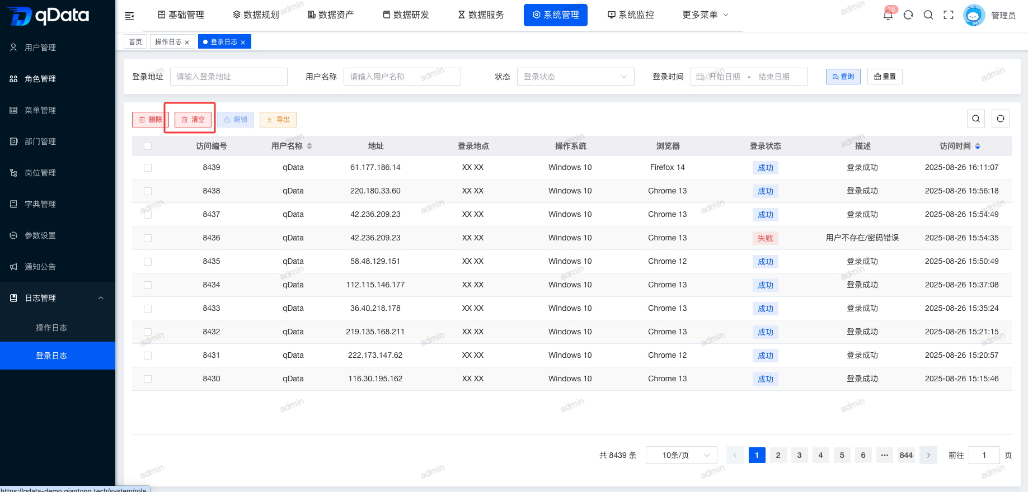
Task: Click the 导出 export button
Action: pyautogui.click(x=278, y=120)
